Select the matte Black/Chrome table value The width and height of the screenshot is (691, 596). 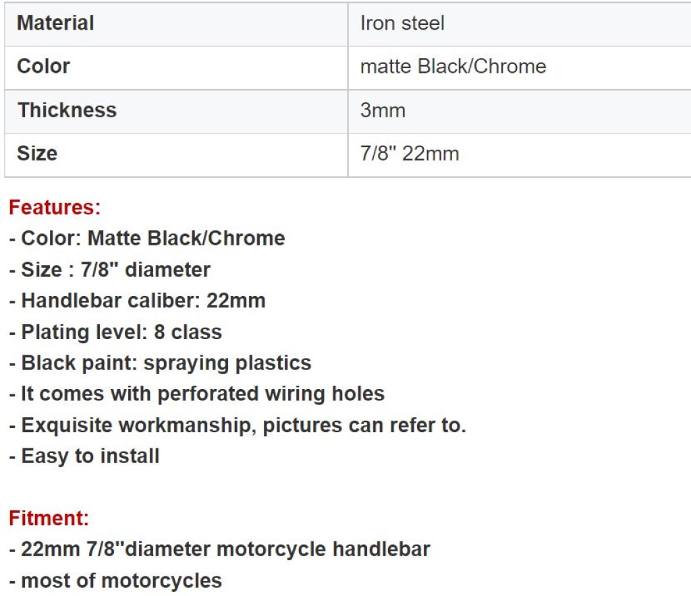tap(520, 68)
